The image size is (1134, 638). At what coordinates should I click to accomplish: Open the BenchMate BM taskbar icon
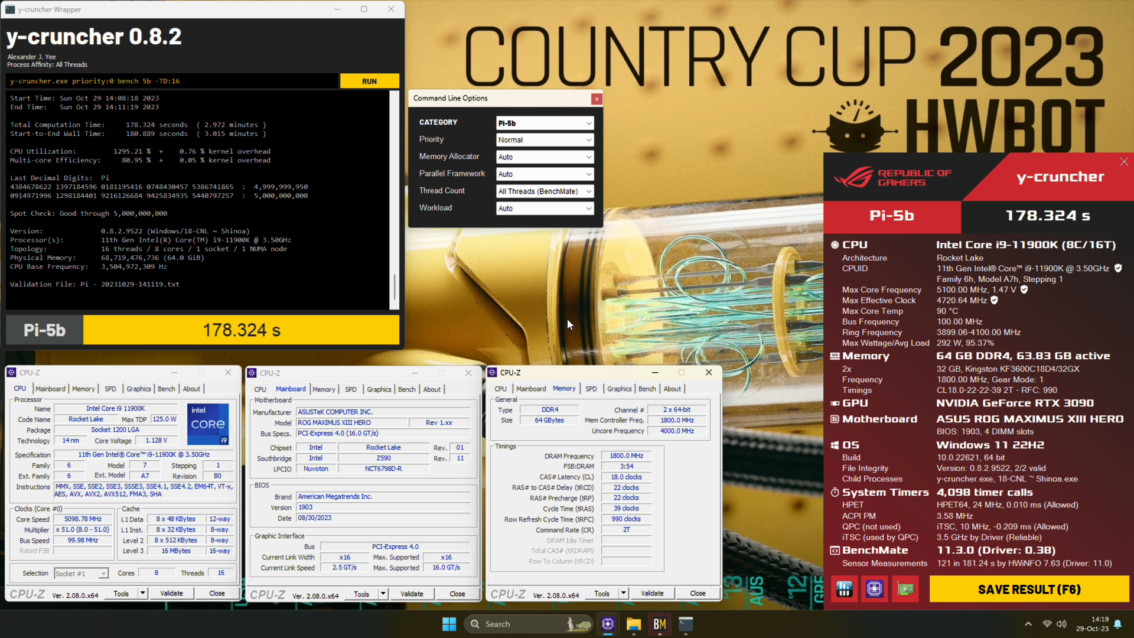[660, 624]
